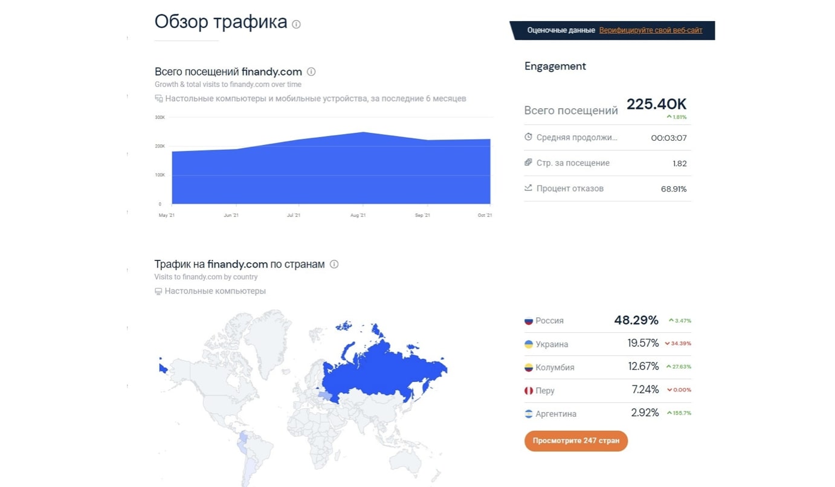Click info icon next to Обзор трафика

point(296,24)
